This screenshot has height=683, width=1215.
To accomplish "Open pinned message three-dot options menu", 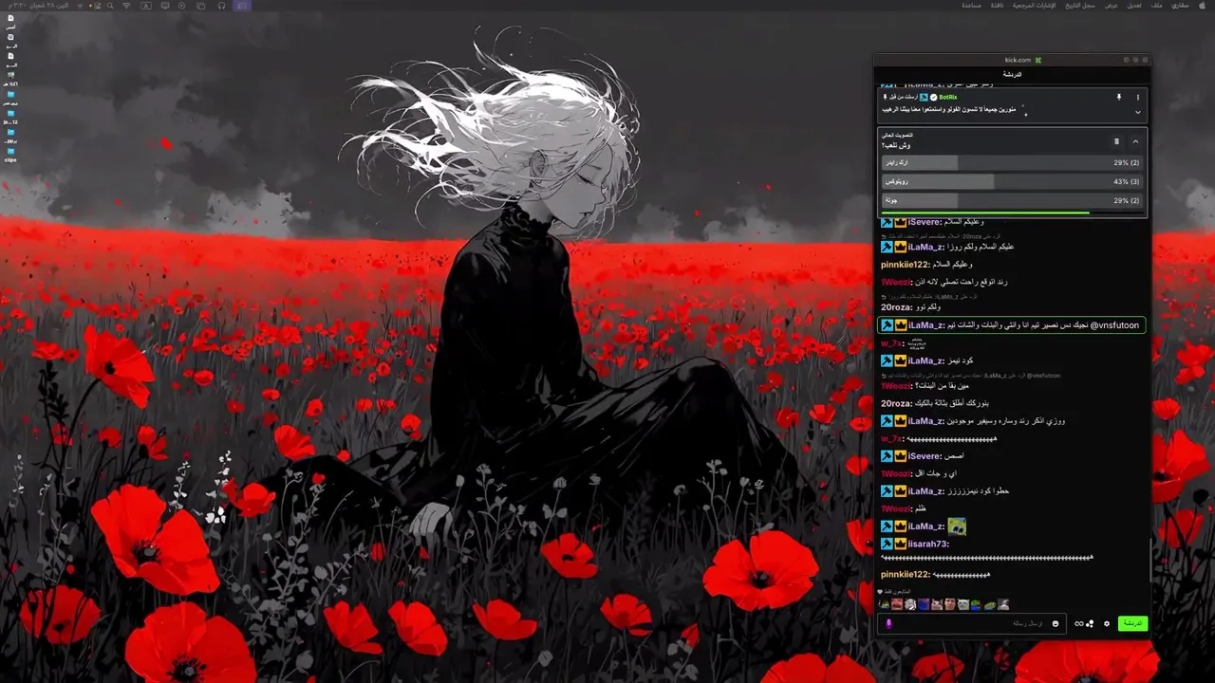I will click(x=1137, y=97).
